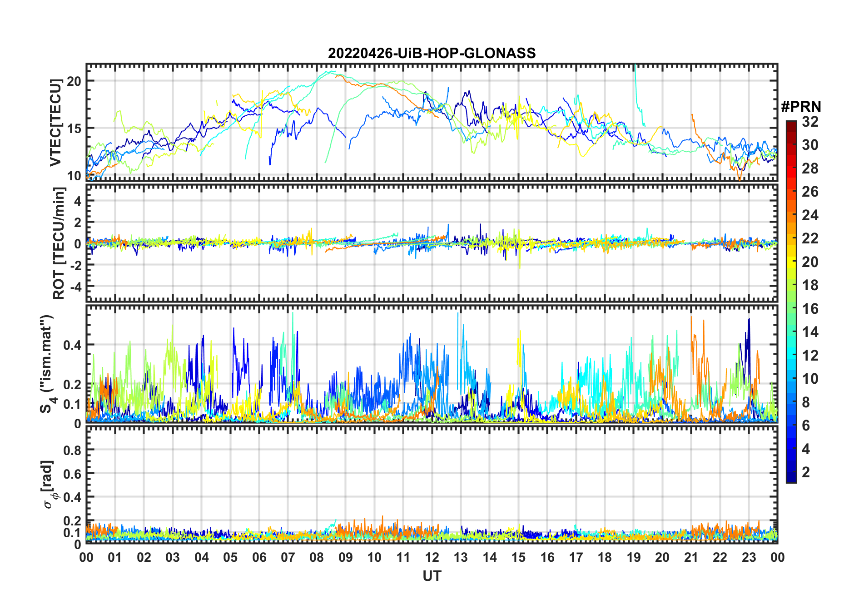This screenshot has width=864, height=604.
Task: Select the 23 tick label on the UT axis
Action: tap(749, 557)
